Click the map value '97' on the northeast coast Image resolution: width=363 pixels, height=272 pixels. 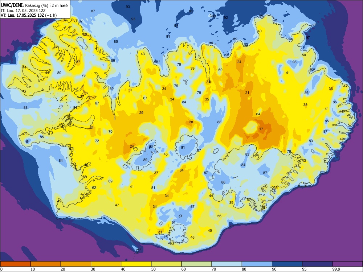pyautogui.click(x=308, y=37)
